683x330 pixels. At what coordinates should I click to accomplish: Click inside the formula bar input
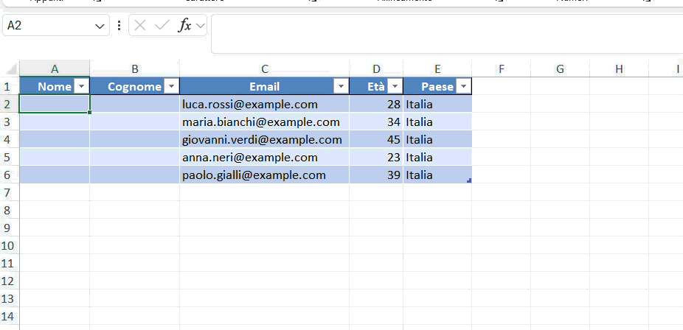(443, 33)
